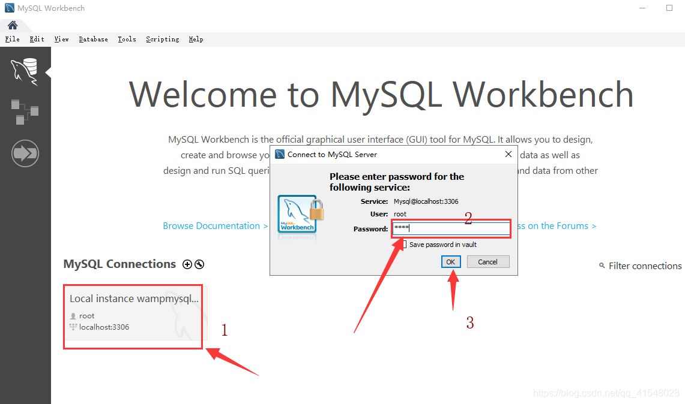Open the Migration wizard sidebar icon
Viewport: 685px width, 404px height.
[x=25, y=153]
